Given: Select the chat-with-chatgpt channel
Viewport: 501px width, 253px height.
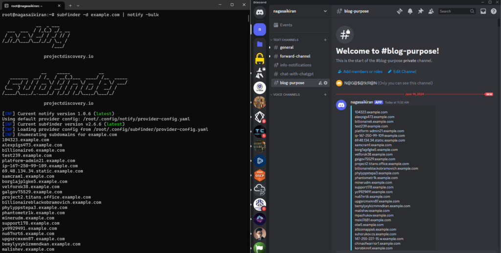Looking at the screenshot, I should (x=300, y=74).
